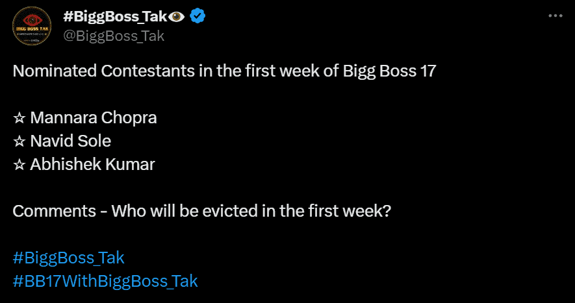The width and height of the screenshot is (575, 303).
Task: Open the Bigg Boss Tak profile avatar
Action: click(x=31, y=26)
